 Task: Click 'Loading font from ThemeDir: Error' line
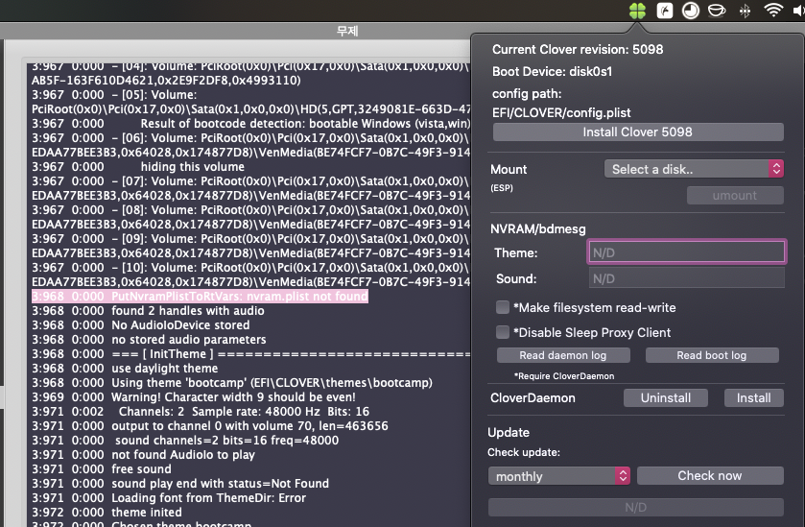click(169, 497)
